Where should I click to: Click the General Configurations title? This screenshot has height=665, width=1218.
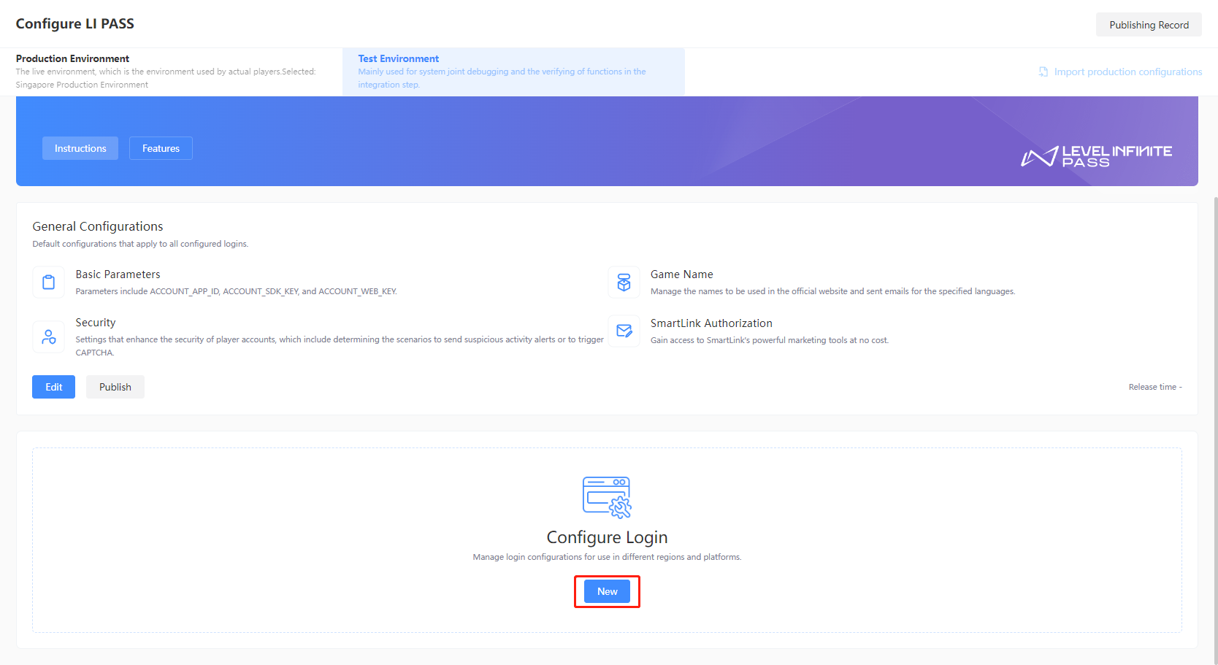[x=98, y=226]
